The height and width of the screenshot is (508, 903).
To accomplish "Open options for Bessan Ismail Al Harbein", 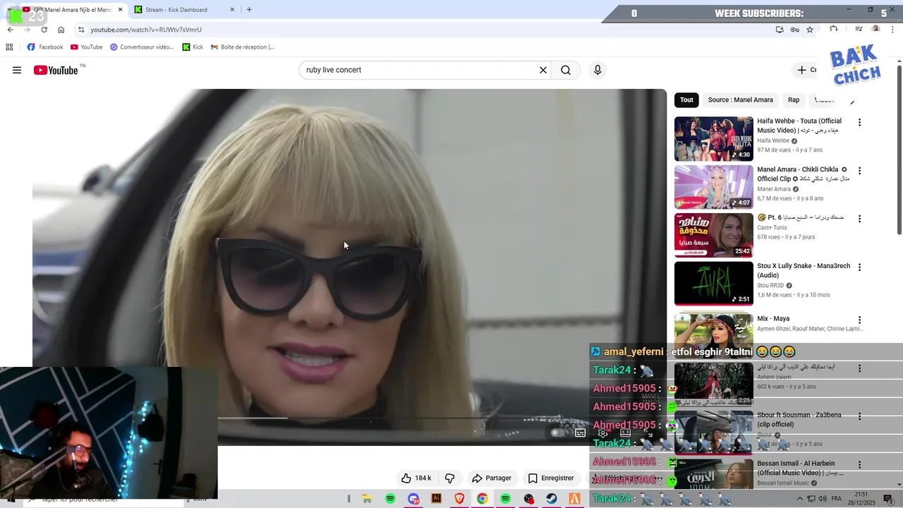I will (859, 465).
